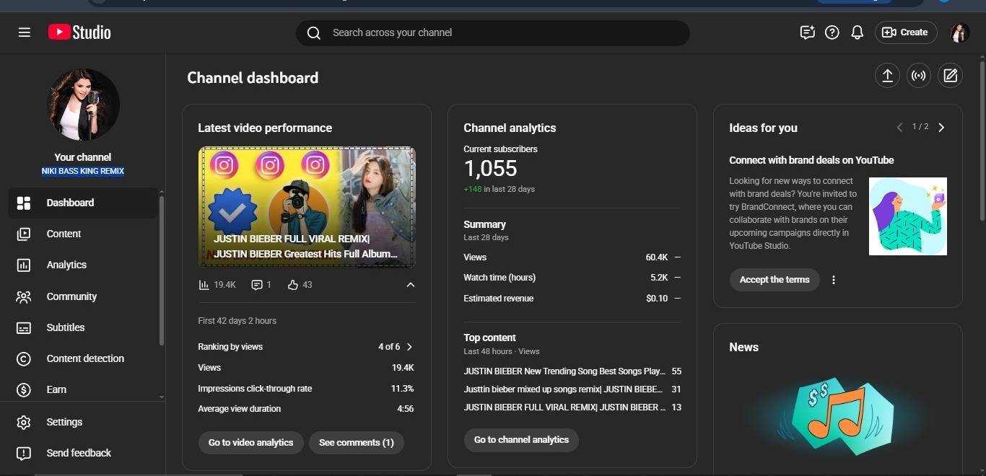Show next idea in Ideas for you
986x476 pixels.
coord(941,128)
